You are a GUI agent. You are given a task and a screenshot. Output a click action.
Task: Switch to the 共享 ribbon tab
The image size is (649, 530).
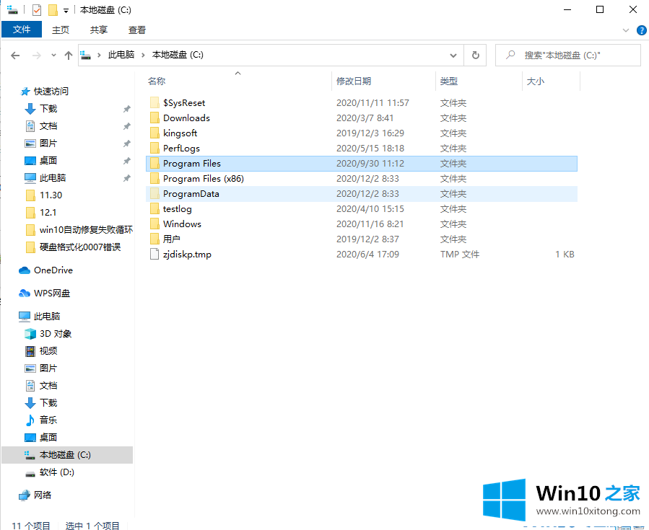[98, 30]
